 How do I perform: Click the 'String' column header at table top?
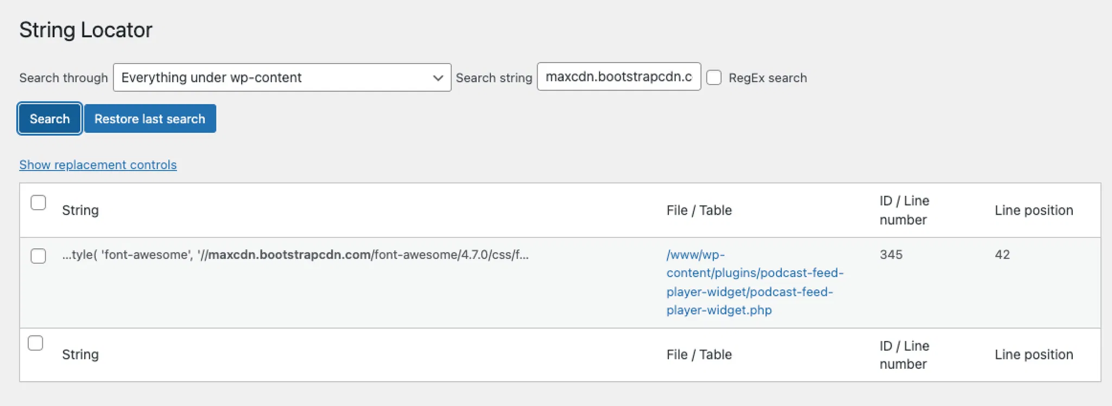80,210
